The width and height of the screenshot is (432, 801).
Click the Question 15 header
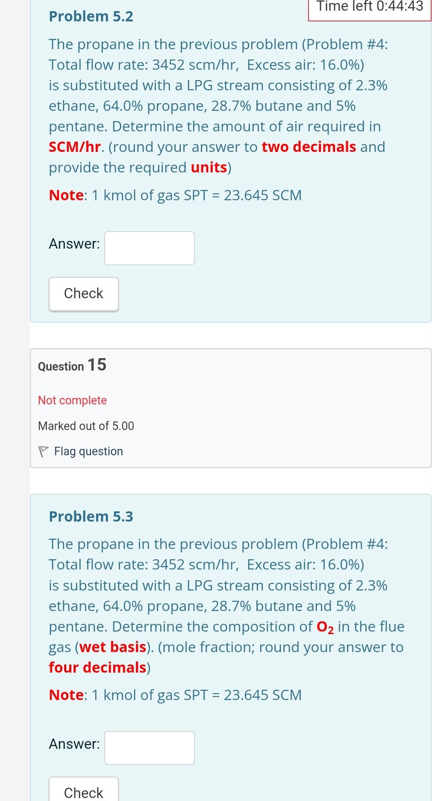[71, 365]
